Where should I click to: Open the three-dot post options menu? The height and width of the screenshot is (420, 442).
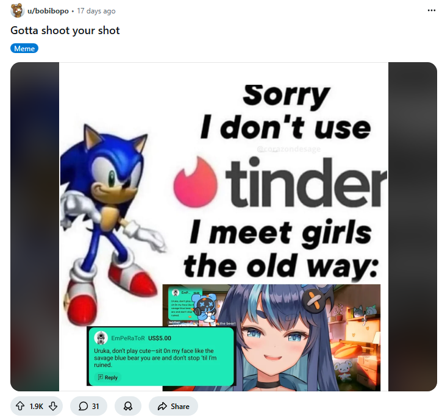coord(431,10)
